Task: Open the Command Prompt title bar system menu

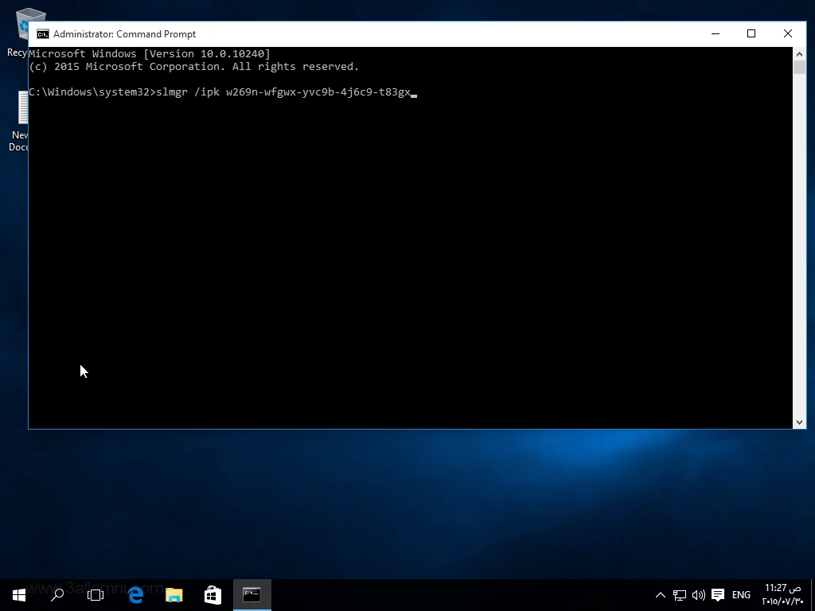Action: pyautogui.click(x=43, y=34)
